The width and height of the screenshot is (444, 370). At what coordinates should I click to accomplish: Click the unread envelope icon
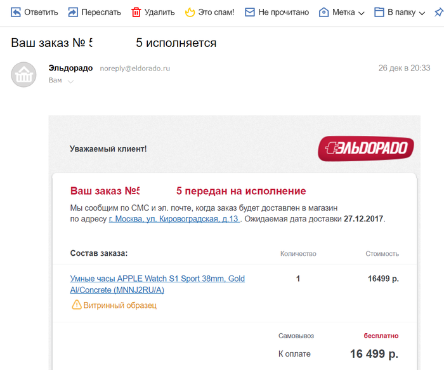click(x=250, y=12)
